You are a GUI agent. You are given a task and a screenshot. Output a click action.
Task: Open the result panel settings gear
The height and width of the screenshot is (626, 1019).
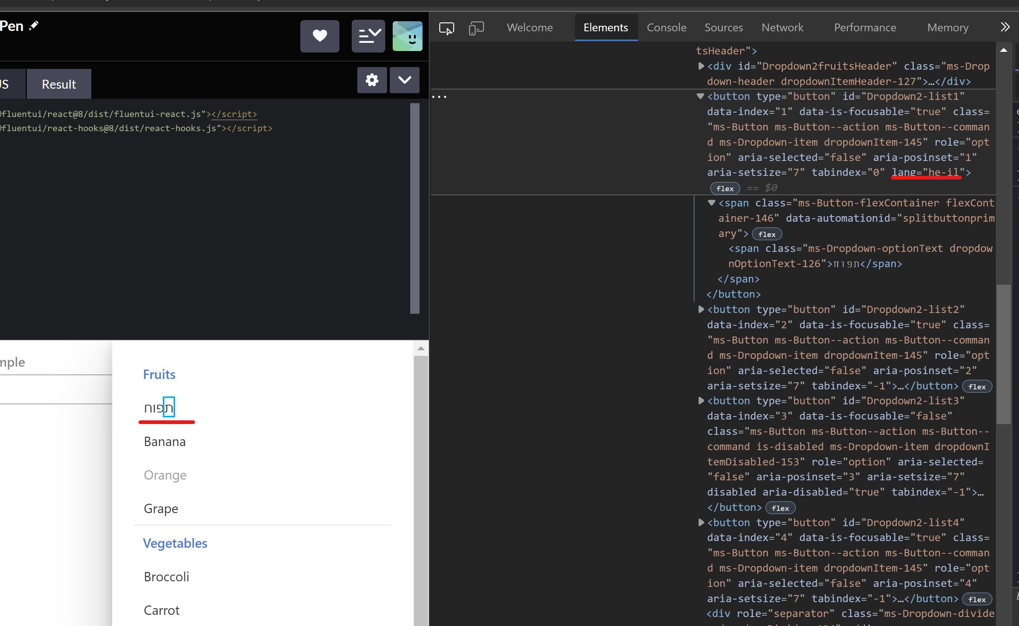pos(372,80)
